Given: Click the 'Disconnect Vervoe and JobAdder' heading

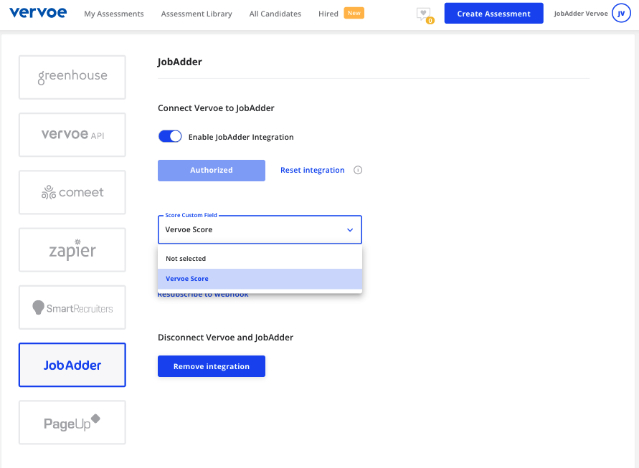Looking at the screenshot, I should (225, 338).
